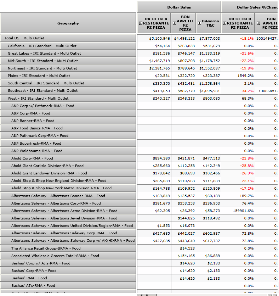Select the Dollar Sales %Change group header
279x296 pixels.
pos(250,7)
